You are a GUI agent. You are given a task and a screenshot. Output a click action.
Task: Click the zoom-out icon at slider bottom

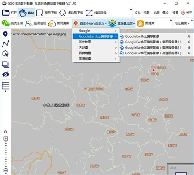pyautogui.click(x=6, y=170)
